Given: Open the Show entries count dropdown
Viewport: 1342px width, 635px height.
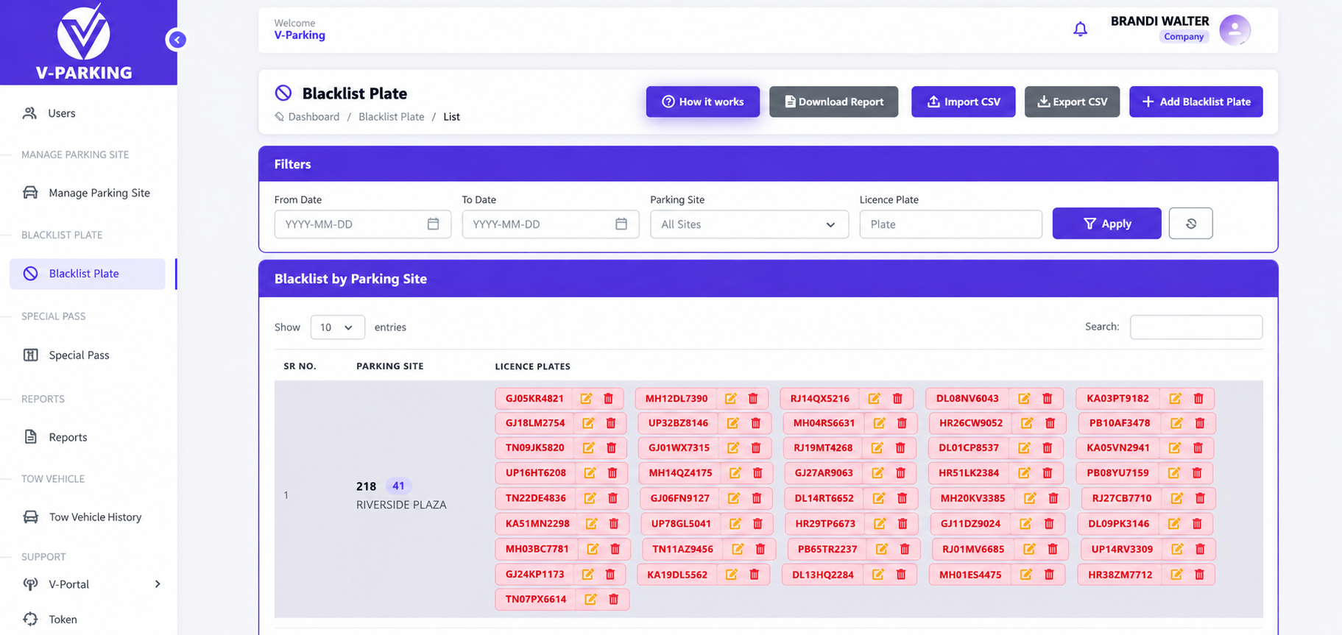Looking at the screenshot, I should (337, 327).
